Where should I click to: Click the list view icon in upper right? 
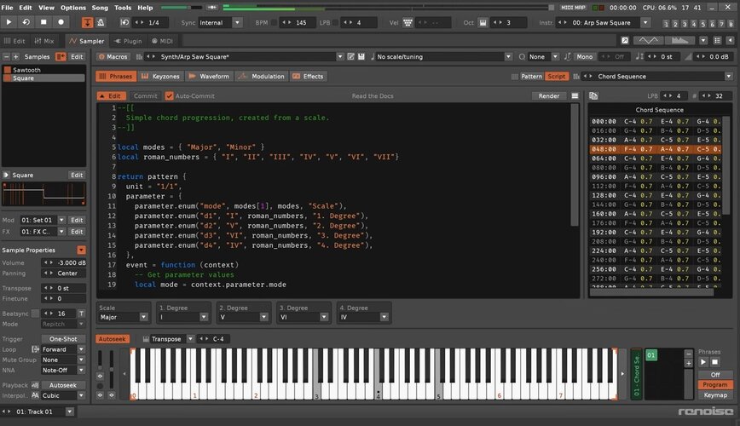pyautogui.click(x=717, y=41)
